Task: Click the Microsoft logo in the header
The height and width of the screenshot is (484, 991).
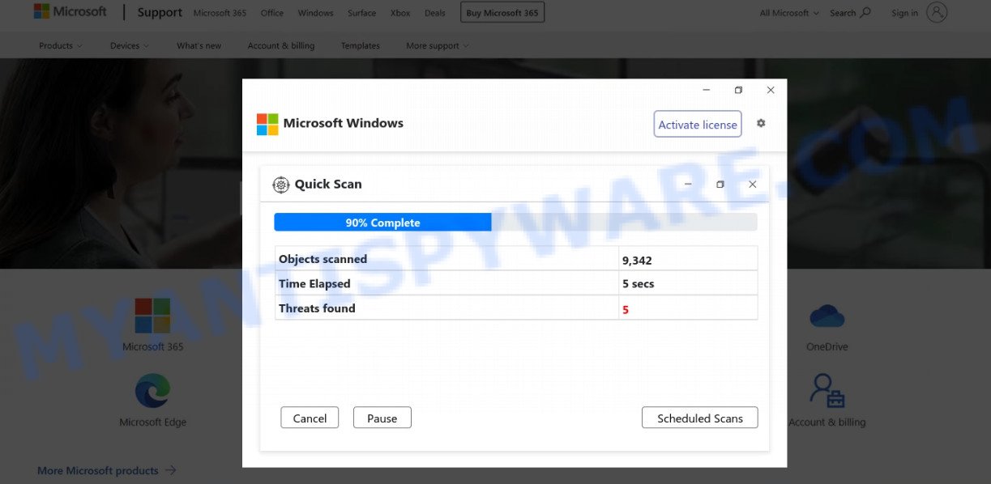Action: [70, 11]
